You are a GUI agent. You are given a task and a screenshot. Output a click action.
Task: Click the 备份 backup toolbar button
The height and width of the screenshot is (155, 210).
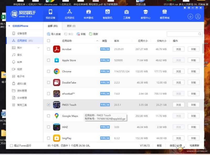(69, 34)
